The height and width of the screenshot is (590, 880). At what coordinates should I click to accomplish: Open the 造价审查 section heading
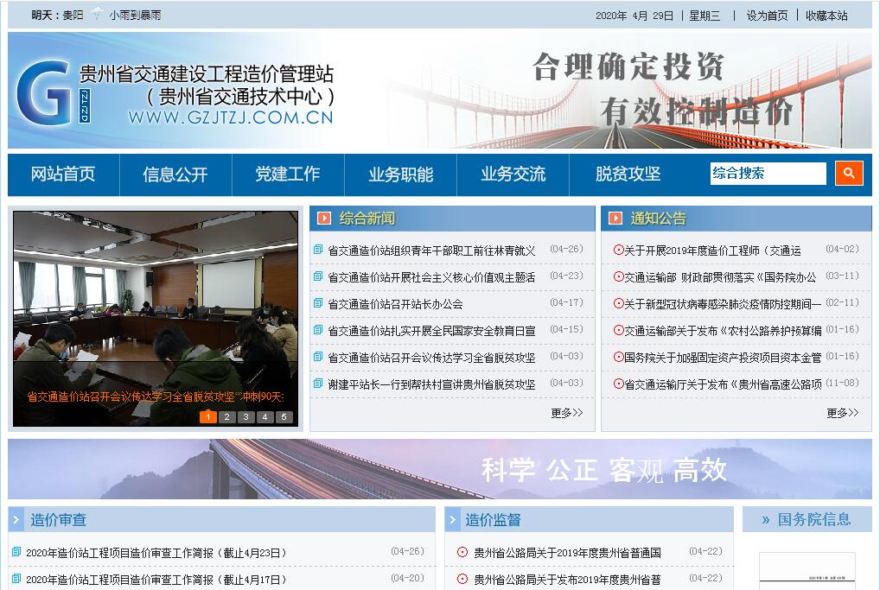[x=59, y=520]
